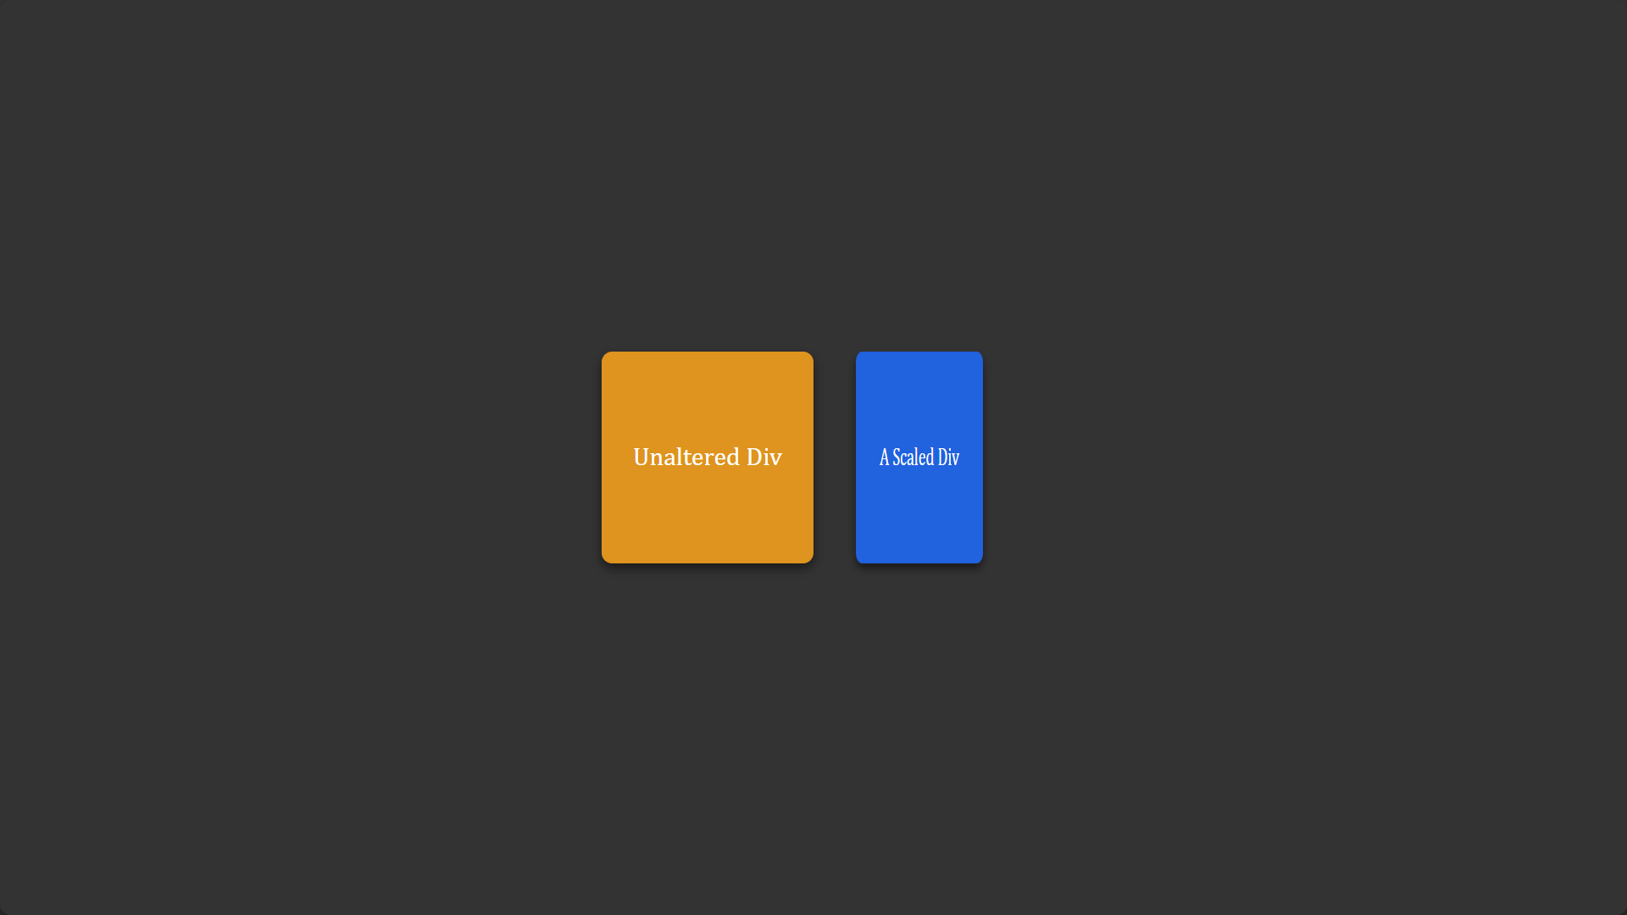Click the center text of Unaltered Div
Image resolution: width=1627 pixels, height=915 pixels.
[x=708, y=457]
